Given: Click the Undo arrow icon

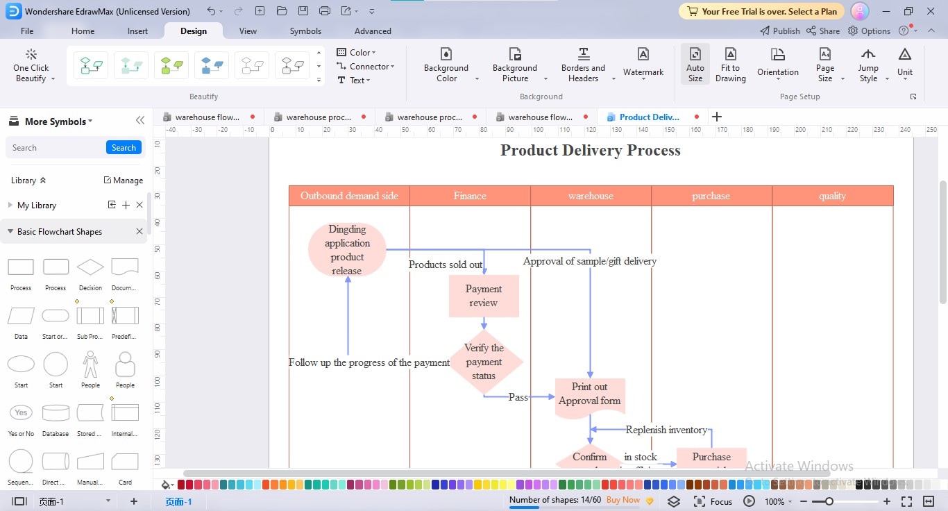Looking at the screenshot, I should click(211, 11).
